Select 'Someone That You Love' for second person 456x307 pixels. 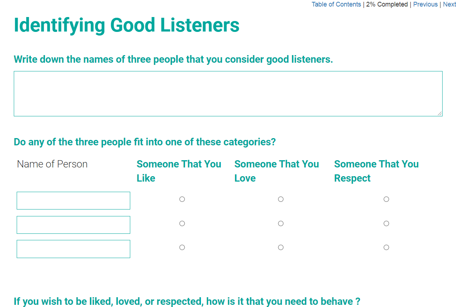(x=281, y=223)
